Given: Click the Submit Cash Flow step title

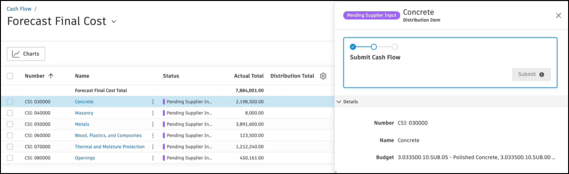Looking at the screenshot, I should (x=375, y=58).
